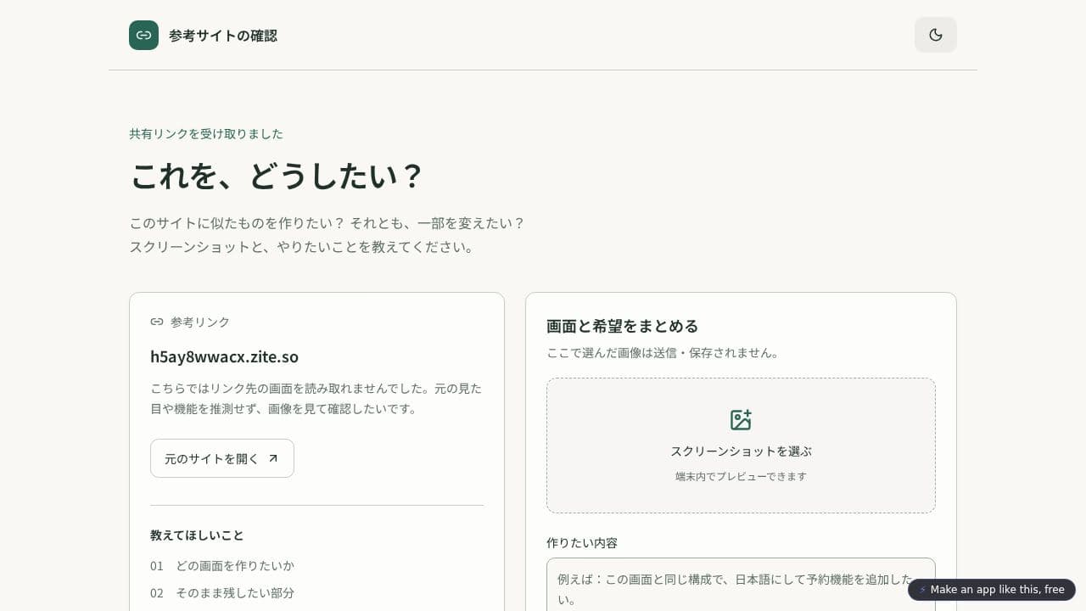Click the 端末内でプレビューできます hint text
This screenshot has width=1086, height=611.
coord(741,477)
